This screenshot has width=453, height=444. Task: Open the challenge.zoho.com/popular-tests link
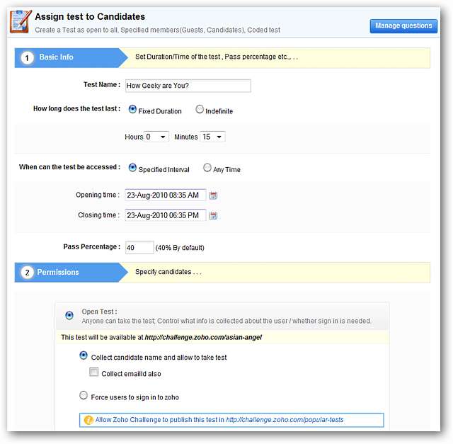pyautogui.click(x=285, y=420)
